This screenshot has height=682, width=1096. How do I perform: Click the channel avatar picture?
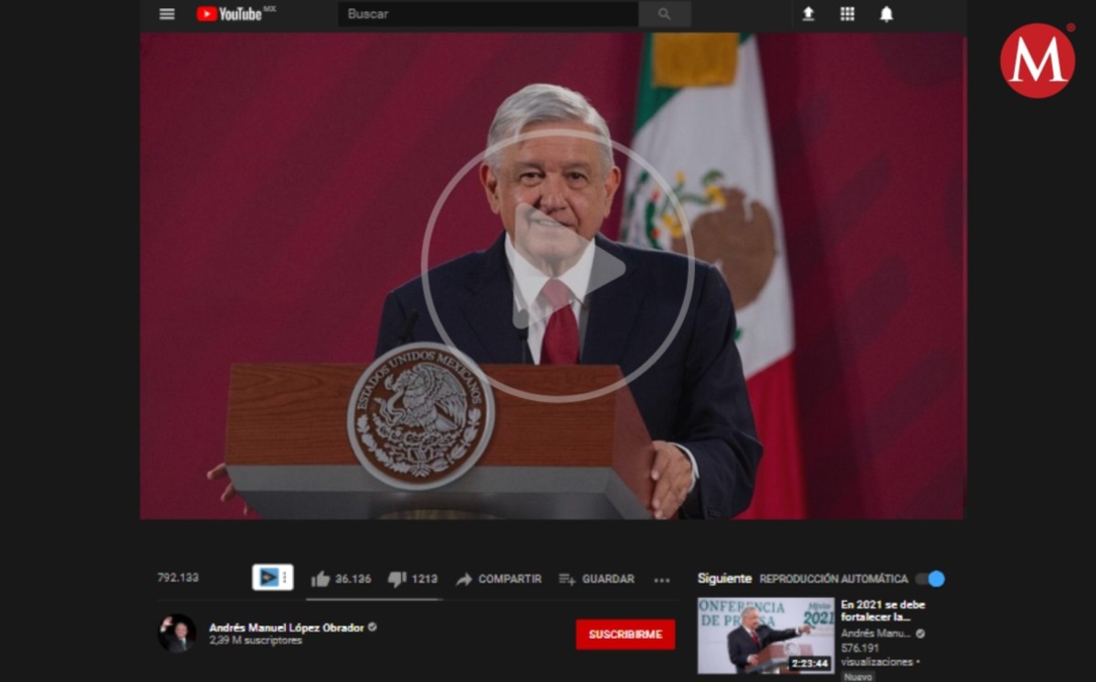[177, 633]
